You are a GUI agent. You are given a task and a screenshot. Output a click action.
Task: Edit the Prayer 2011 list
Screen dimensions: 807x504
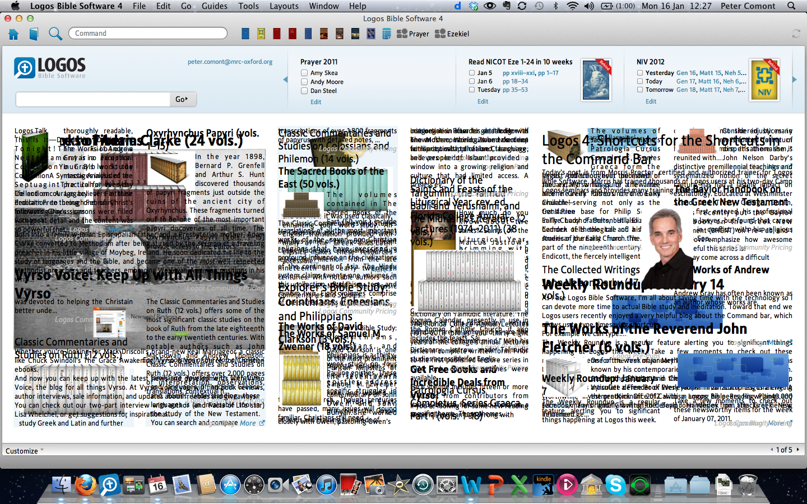[x=316, y=102]
